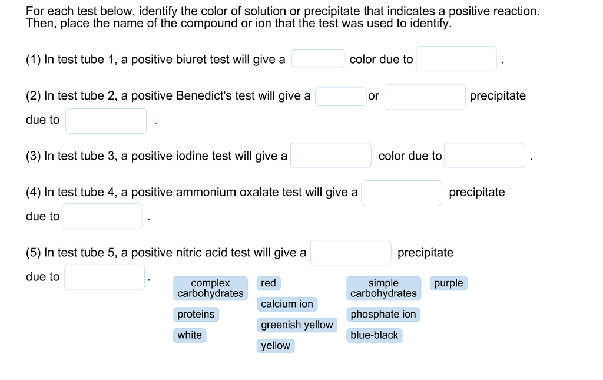Click the blank after "or" in question 2
The width and height of the screenshot is (603, 380).
(425, 96)
